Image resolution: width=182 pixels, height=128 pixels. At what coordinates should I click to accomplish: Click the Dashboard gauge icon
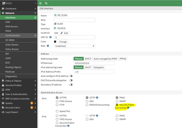[x=3, y=9]
